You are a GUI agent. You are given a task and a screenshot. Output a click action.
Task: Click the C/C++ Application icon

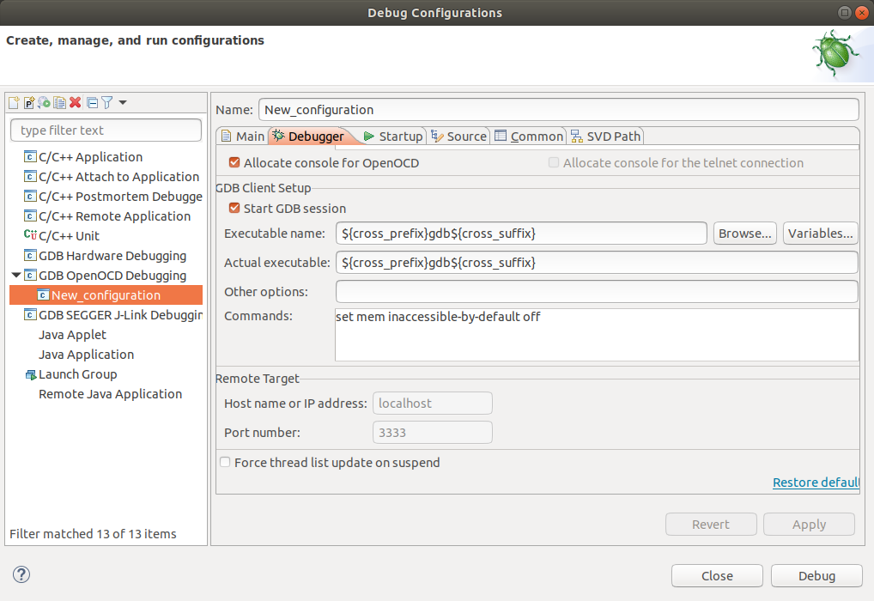pos(30,156)
